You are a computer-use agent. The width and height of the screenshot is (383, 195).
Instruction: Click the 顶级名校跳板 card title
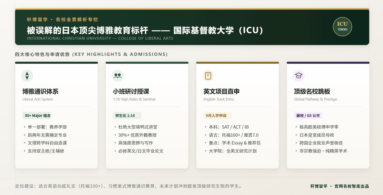pyautogui.click(x=312, y=91)
